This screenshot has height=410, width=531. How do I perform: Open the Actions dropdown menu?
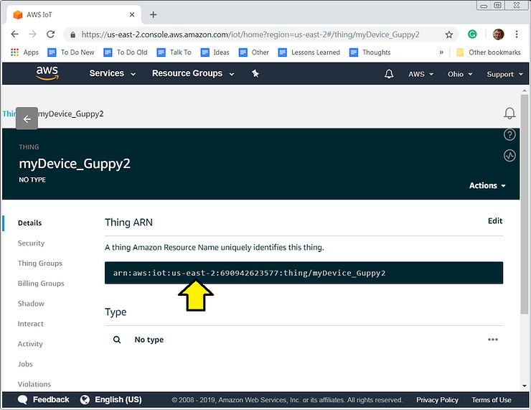[487, 185]
